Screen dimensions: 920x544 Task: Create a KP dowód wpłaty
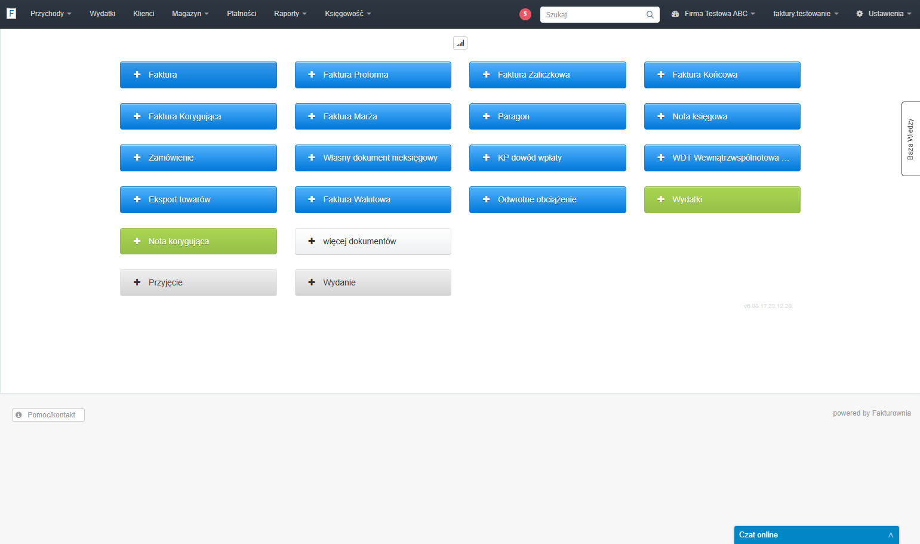click(547, 158)
